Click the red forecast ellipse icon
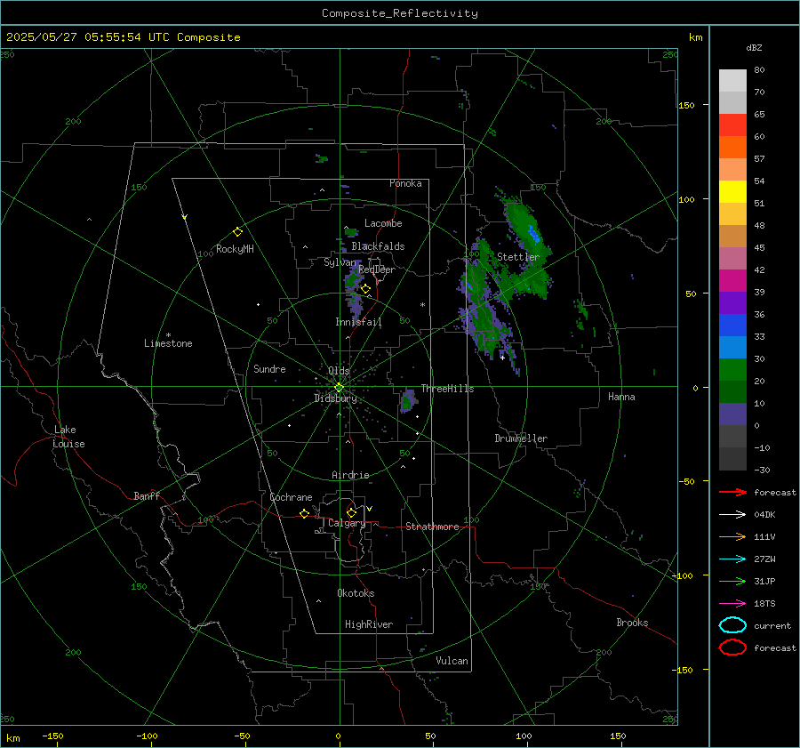Screen dimensions: 800x748 (732, 647)
